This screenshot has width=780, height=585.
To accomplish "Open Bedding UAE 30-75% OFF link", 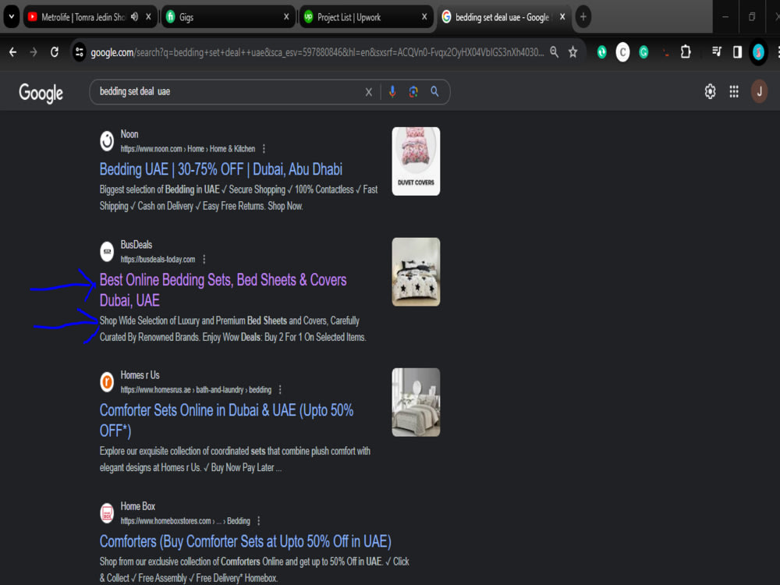I will pos(221,169).
